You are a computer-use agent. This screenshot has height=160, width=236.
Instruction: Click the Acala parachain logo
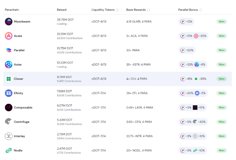click(8, 36)
